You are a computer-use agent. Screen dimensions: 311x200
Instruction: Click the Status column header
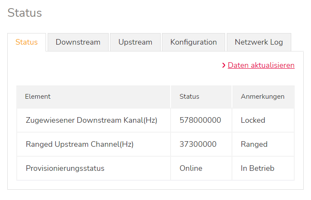click(x=189, y=97)
